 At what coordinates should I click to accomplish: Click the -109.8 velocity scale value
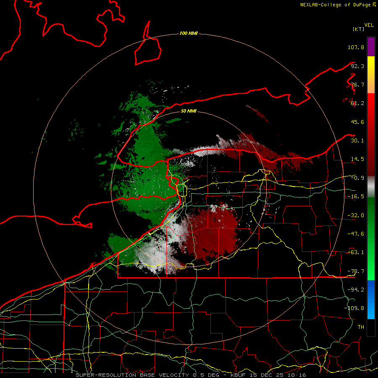[x=354, y=308]
